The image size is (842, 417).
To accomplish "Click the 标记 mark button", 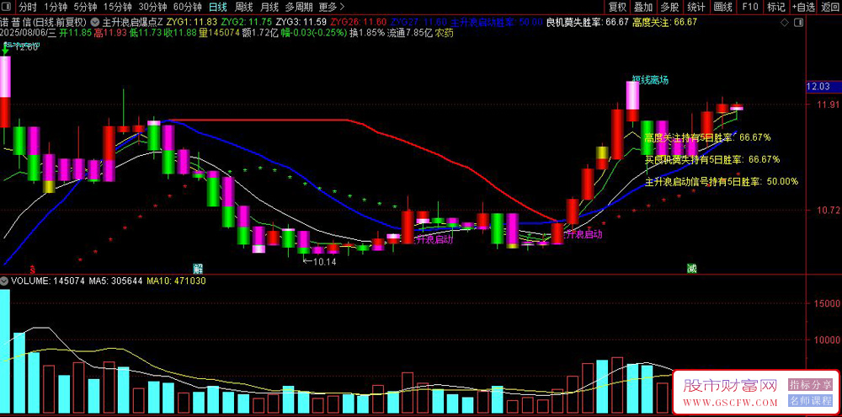I will 776,7.
